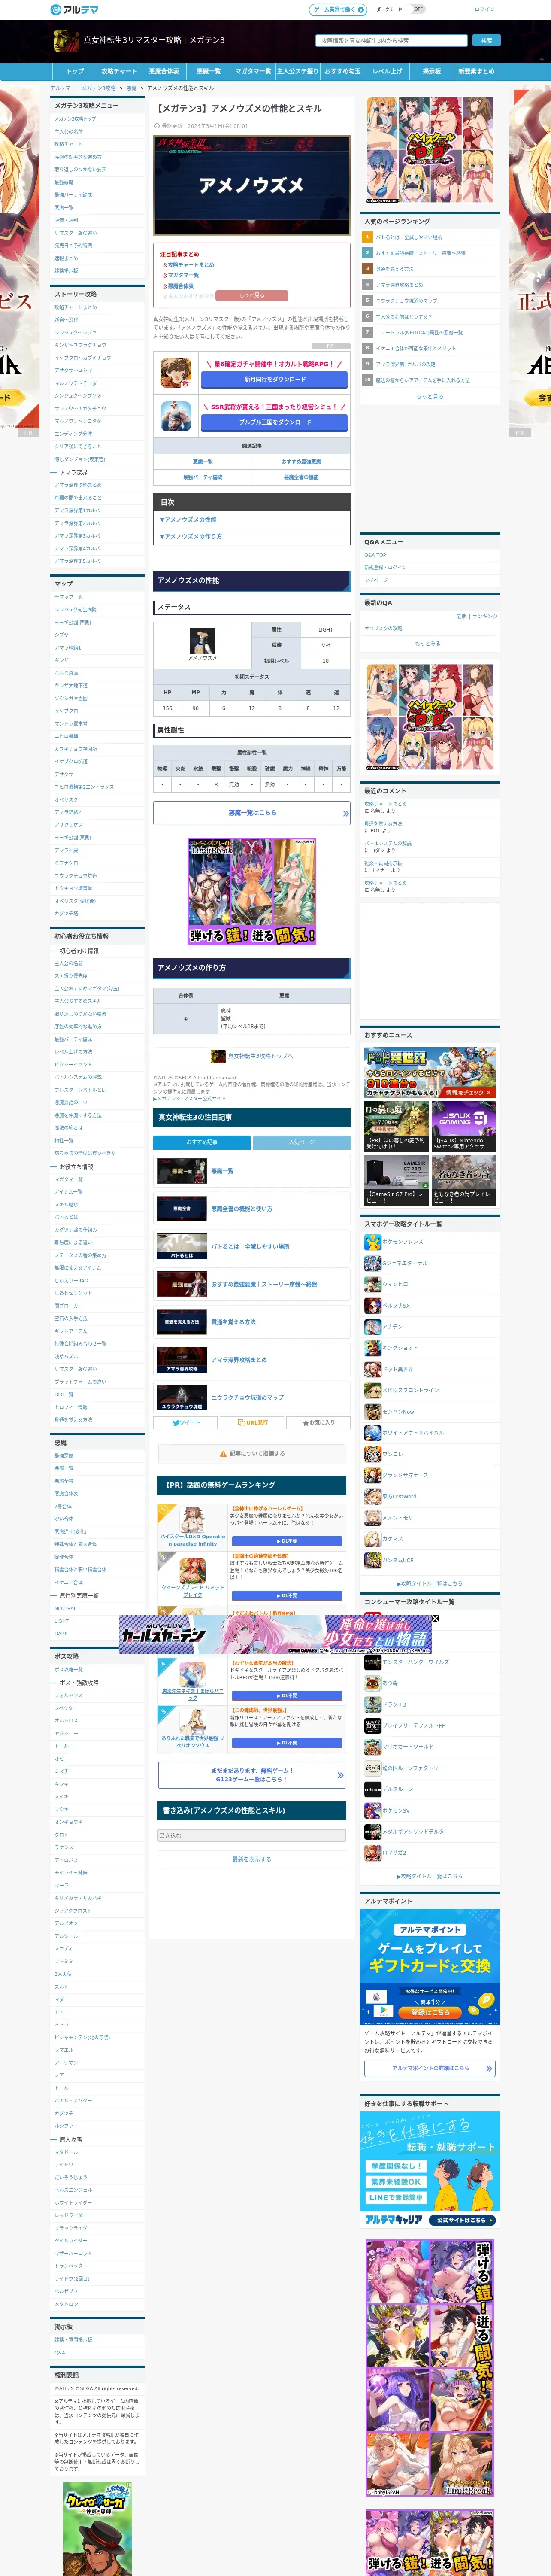
Task: Open the ワンコレ app icon
Action: pos(373,1454)
